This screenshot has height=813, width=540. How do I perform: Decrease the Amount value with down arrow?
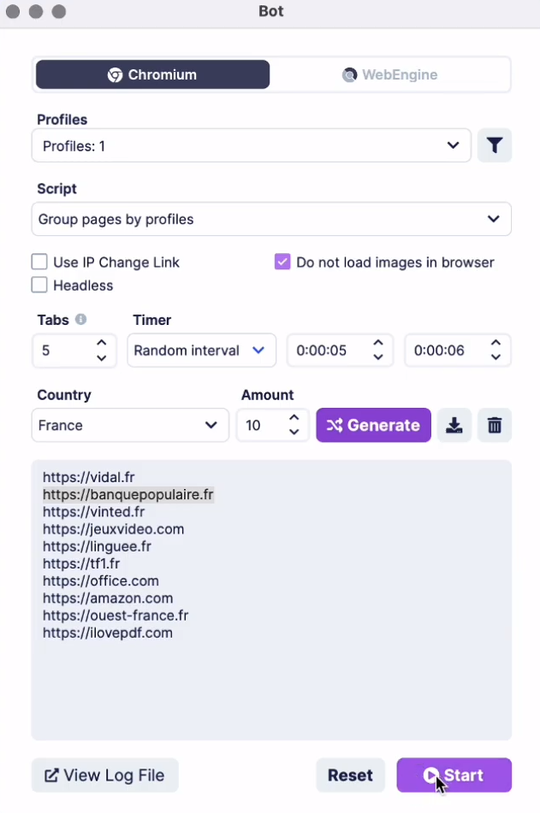coord(294,432)
